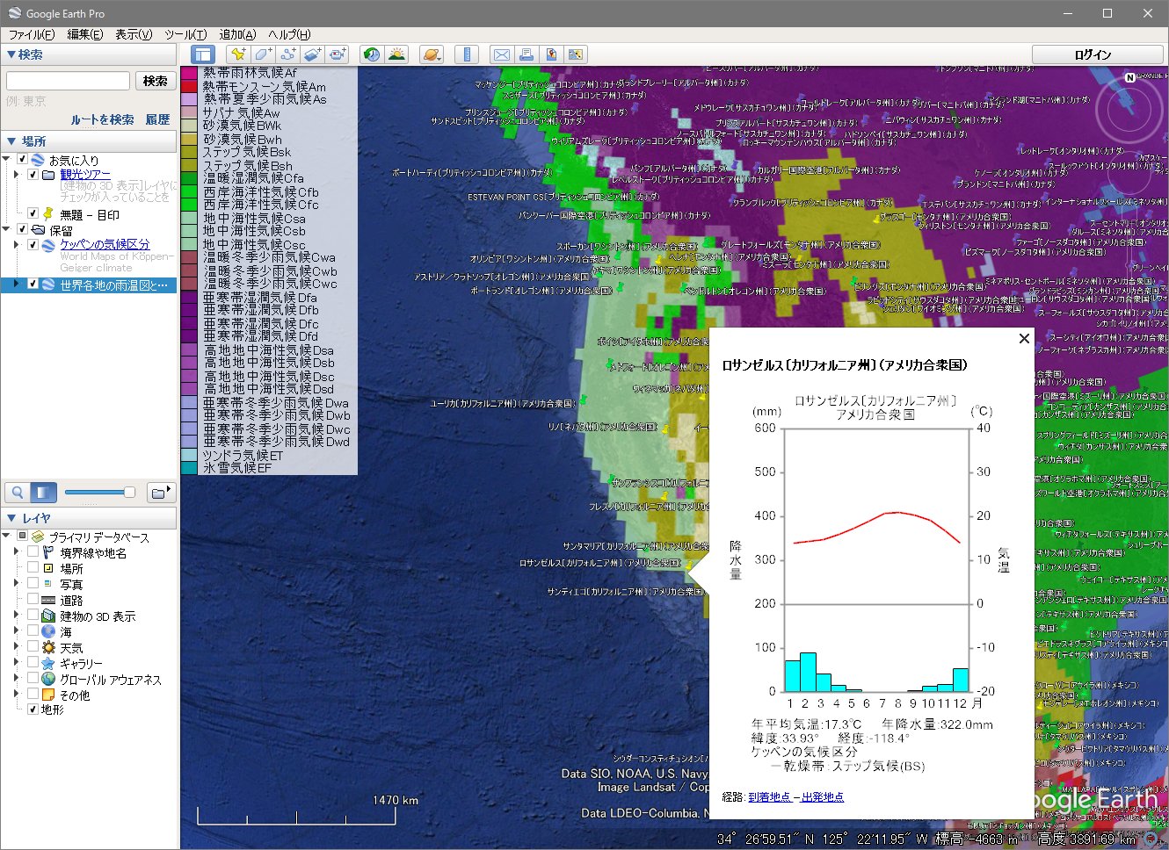The height and width of the screenshot is (850, 1169).
Task: Select the ruler measurement tool
Action: (x=467, y=54)
